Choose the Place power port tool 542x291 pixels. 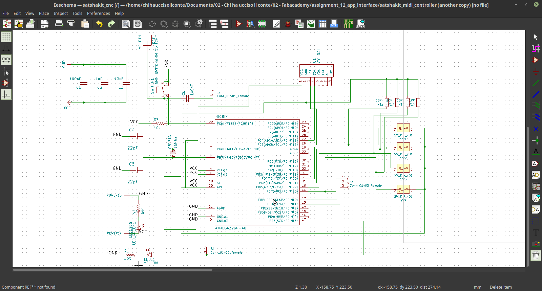point(536,71)
